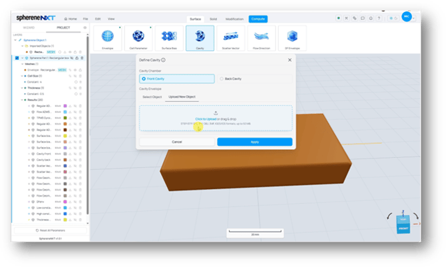Toggle visibility of imported Recta... mesh
446x267 pixels.
point(70,52)
